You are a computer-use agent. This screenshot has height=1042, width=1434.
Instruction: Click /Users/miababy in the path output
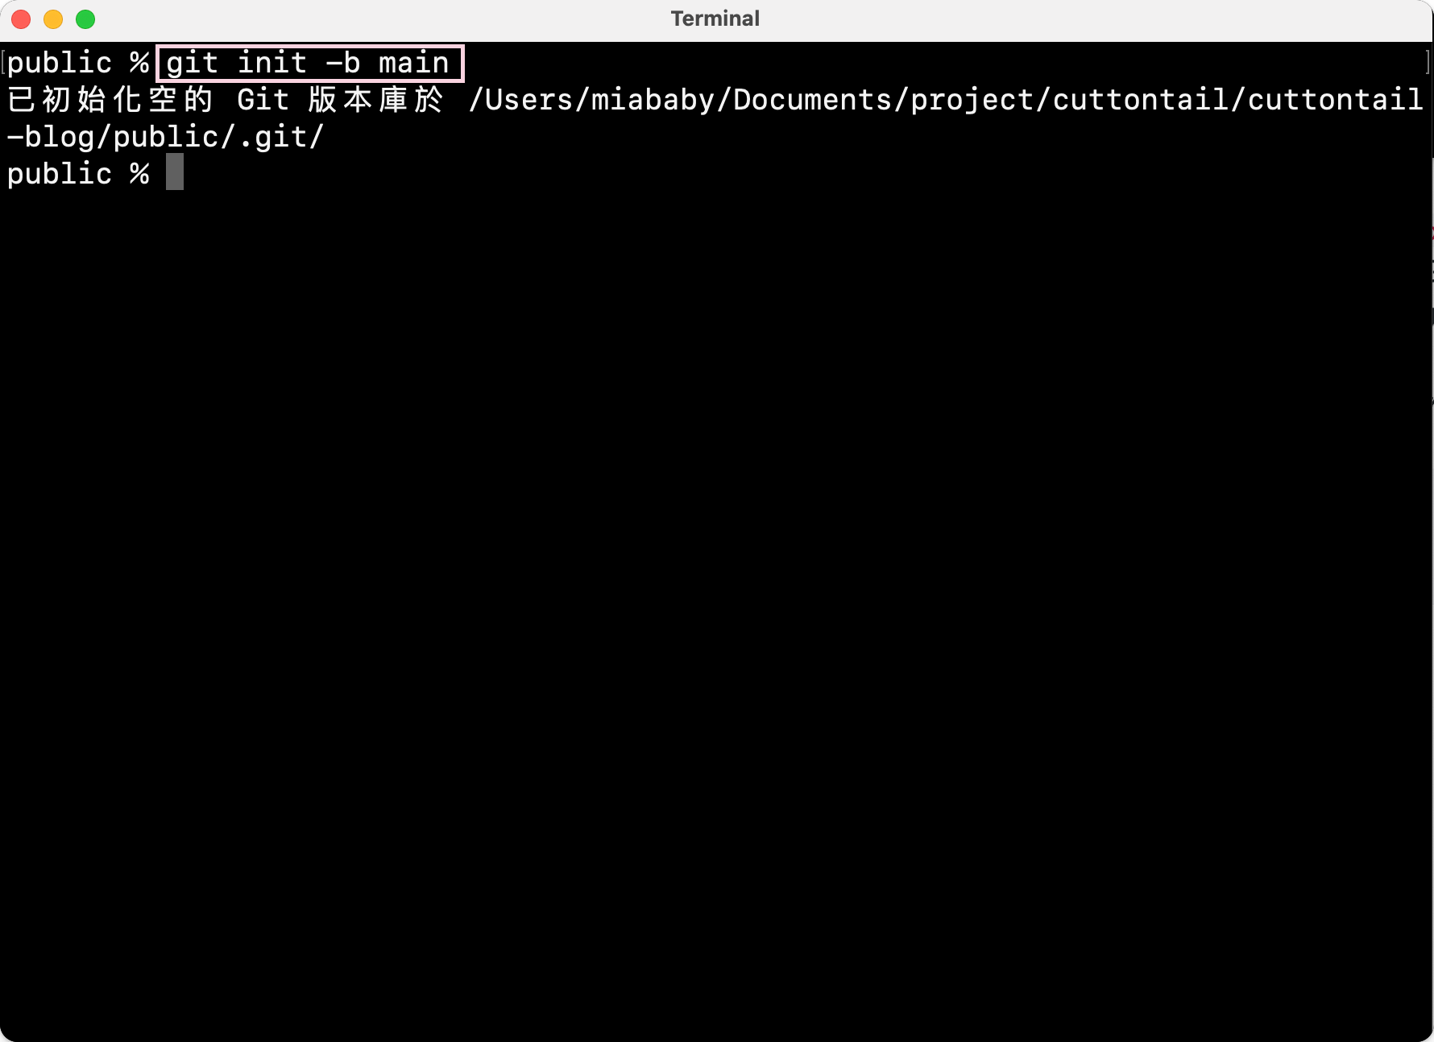point(592,100)
